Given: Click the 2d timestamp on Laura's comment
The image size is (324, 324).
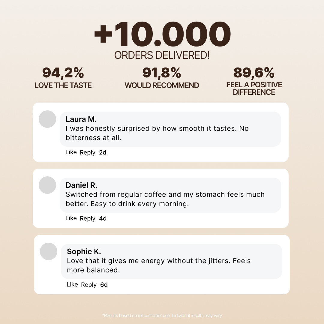Looking at the screenshot, I should click(103, 152).
